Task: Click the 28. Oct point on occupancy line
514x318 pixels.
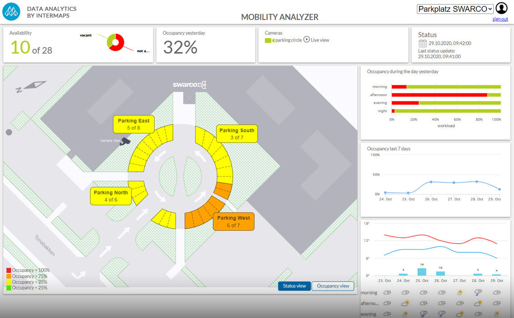Action: point(477,181)
